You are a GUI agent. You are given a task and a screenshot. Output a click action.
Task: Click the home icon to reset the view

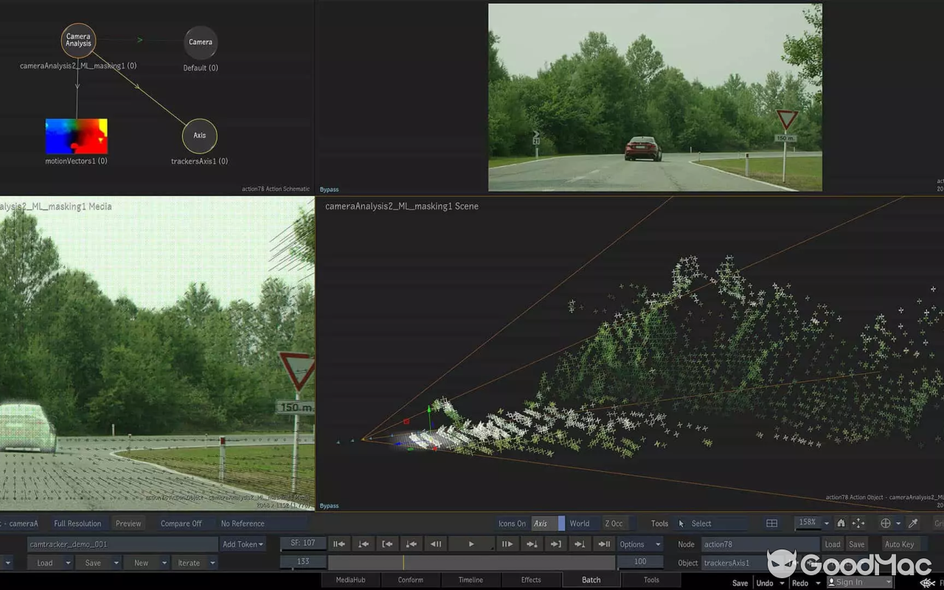point(841,523)
